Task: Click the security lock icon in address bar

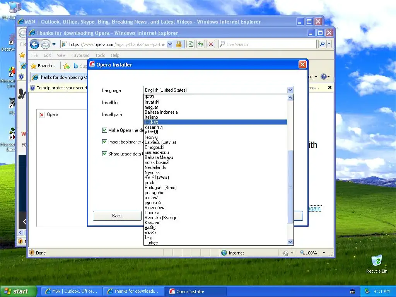Action: coord(179,44)
